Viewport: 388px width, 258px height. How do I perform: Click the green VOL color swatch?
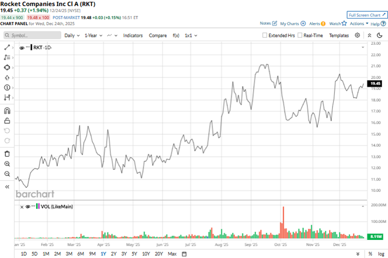[37, 206]
